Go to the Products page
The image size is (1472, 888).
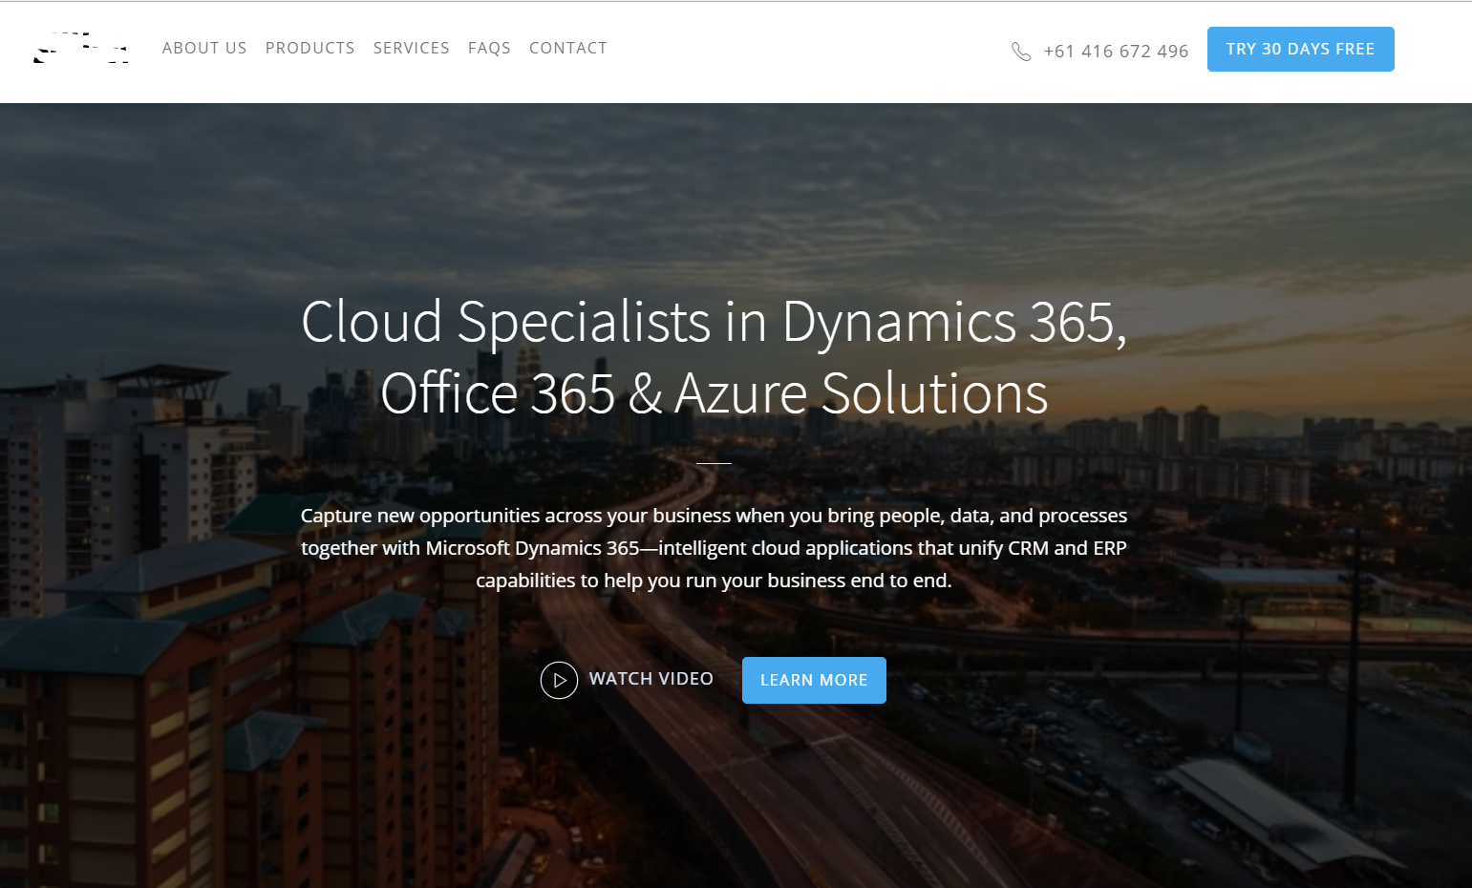309,48
